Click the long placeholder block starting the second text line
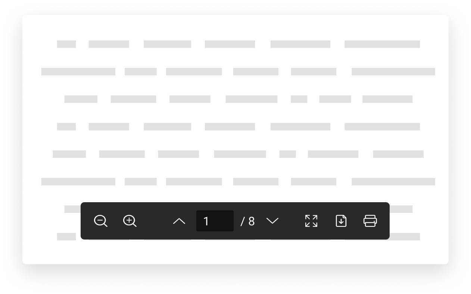Image resolution: width=471 pixels, height=294 pixels. coord(78,72)
